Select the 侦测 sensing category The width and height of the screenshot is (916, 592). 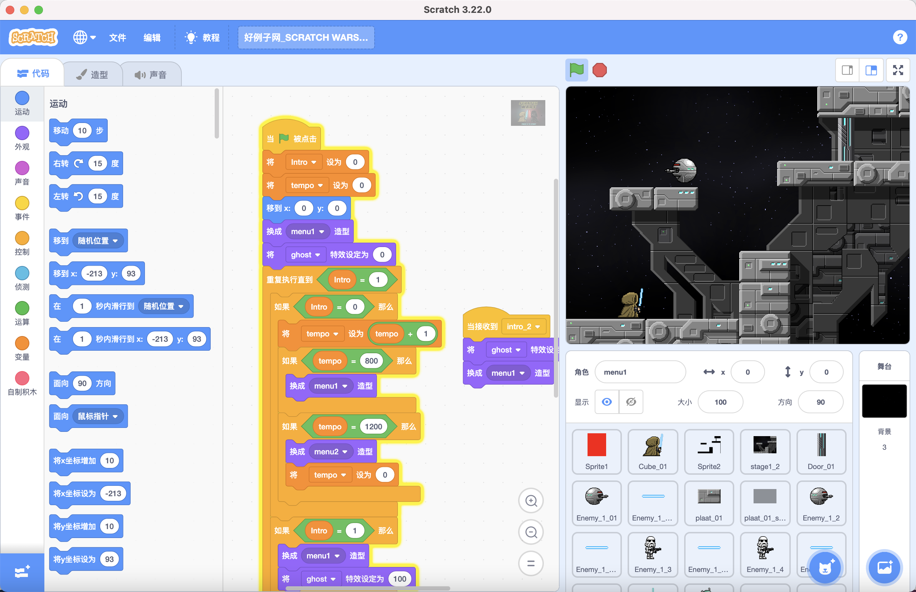click(22, 278)
